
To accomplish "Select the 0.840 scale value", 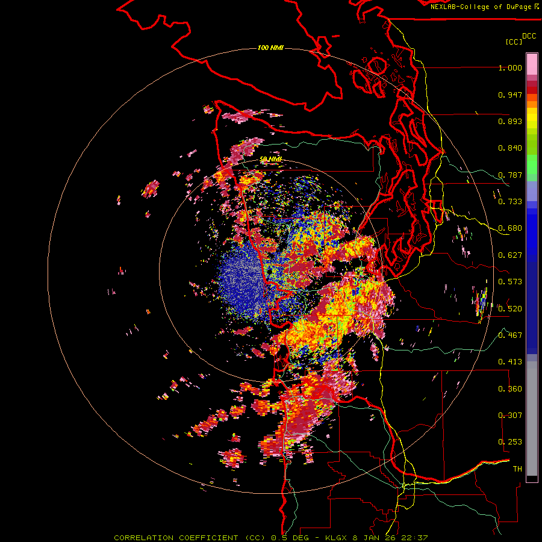I will click(x=510, y=148).
